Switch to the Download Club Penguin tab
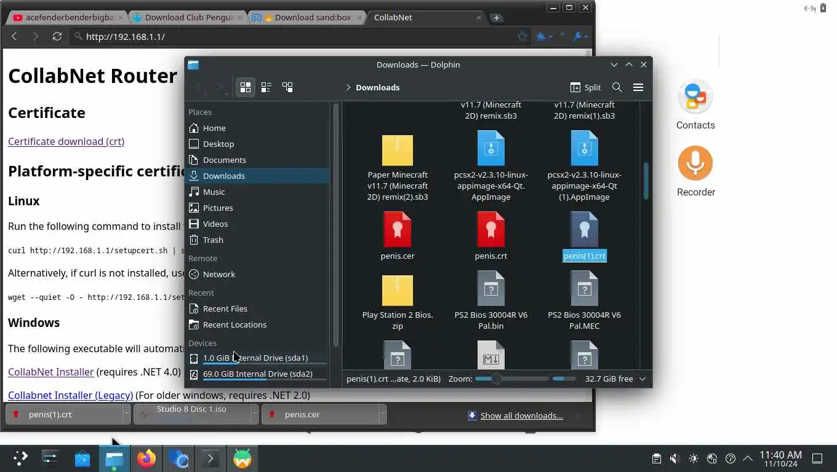Screen dimensions: 837x472 188,17
